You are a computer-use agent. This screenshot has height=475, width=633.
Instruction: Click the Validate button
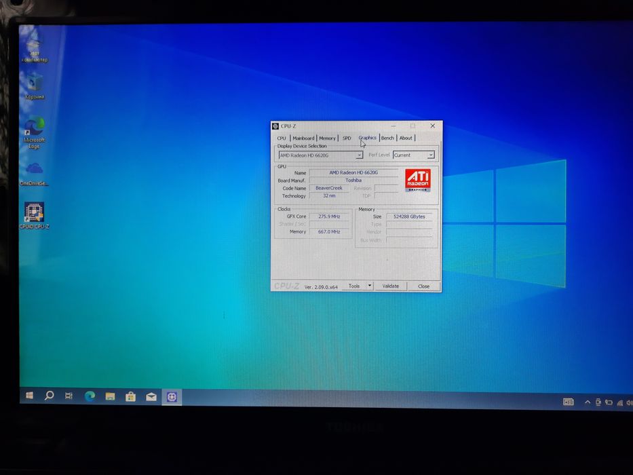click(390, 286)
